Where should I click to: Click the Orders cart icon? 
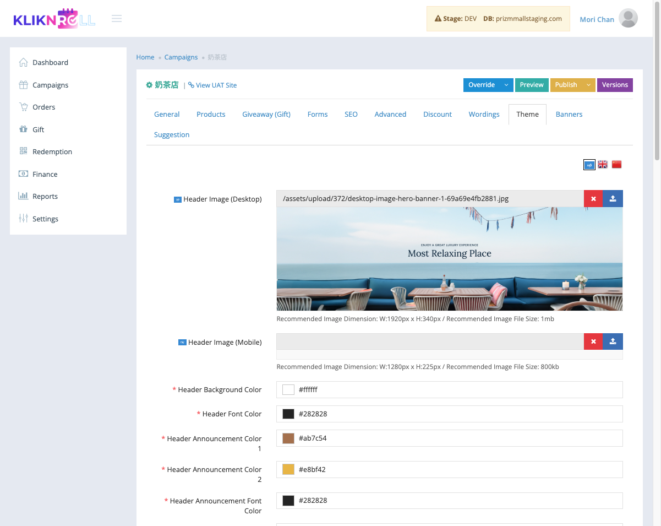(x=23, y=107)
